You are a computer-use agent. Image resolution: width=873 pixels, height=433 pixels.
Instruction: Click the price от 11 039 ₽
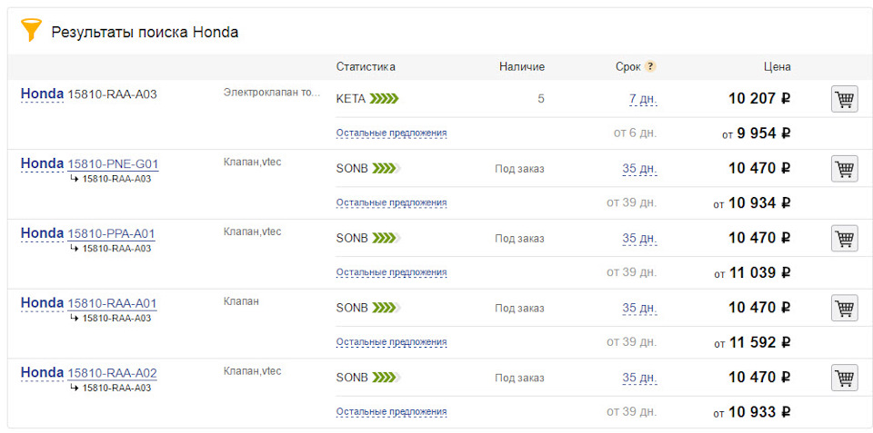tap(753, 273)
